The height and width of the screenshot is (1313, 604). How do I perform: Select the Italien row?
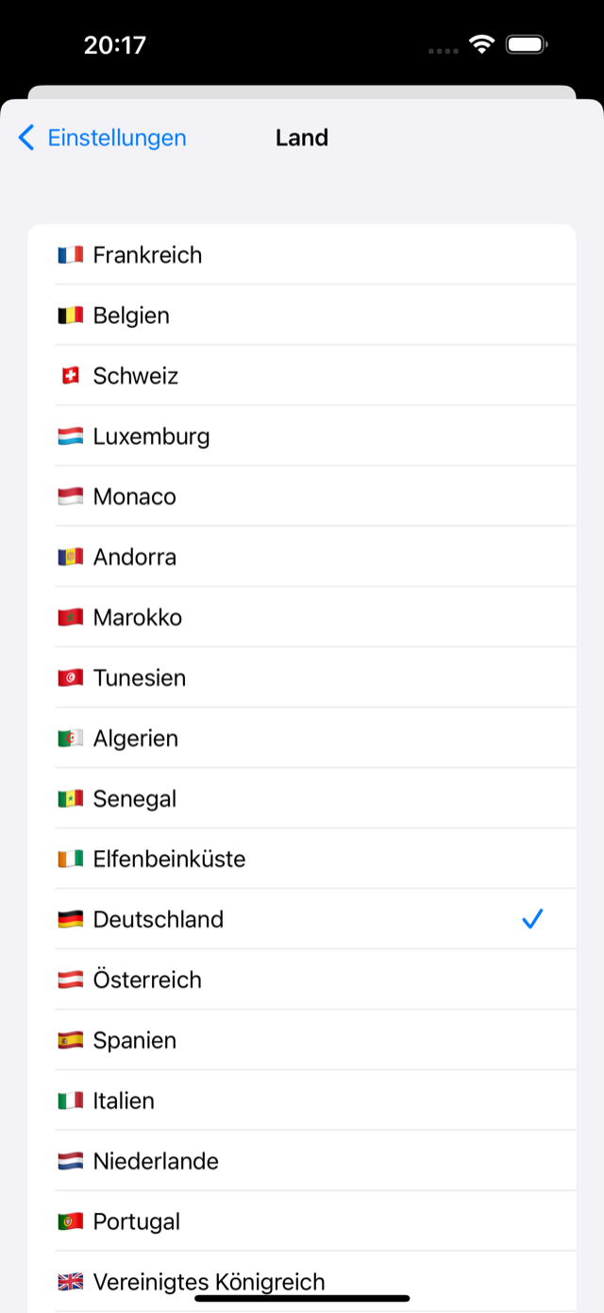click(x=302, y=1100)
